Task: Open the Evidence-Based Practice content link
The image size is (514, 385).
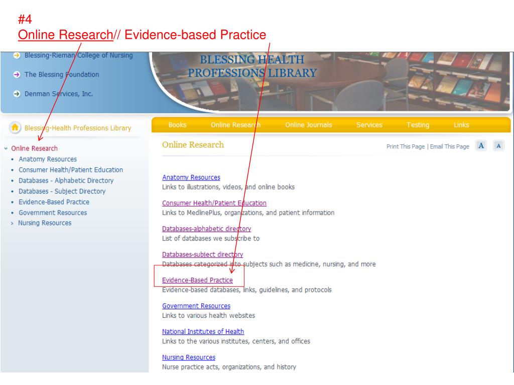Action: pyautogui.click(x=197, y=280)
